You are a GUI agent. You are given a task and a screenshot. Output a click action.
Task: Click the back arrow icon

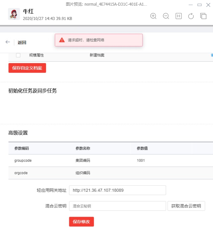point(8,42)
